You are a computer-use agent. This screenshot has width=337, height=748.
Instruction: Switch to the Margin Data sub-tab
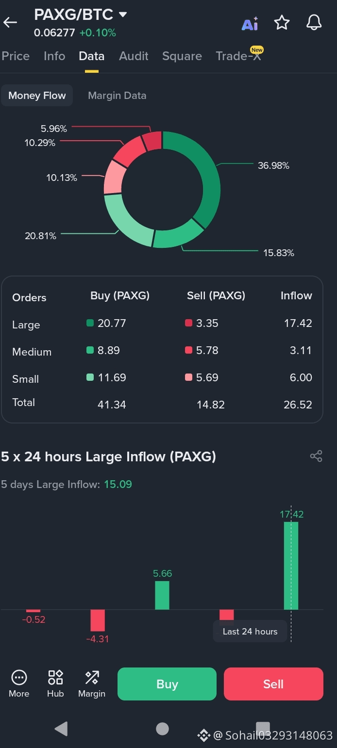pyautogui.click(x=117, y=96)
